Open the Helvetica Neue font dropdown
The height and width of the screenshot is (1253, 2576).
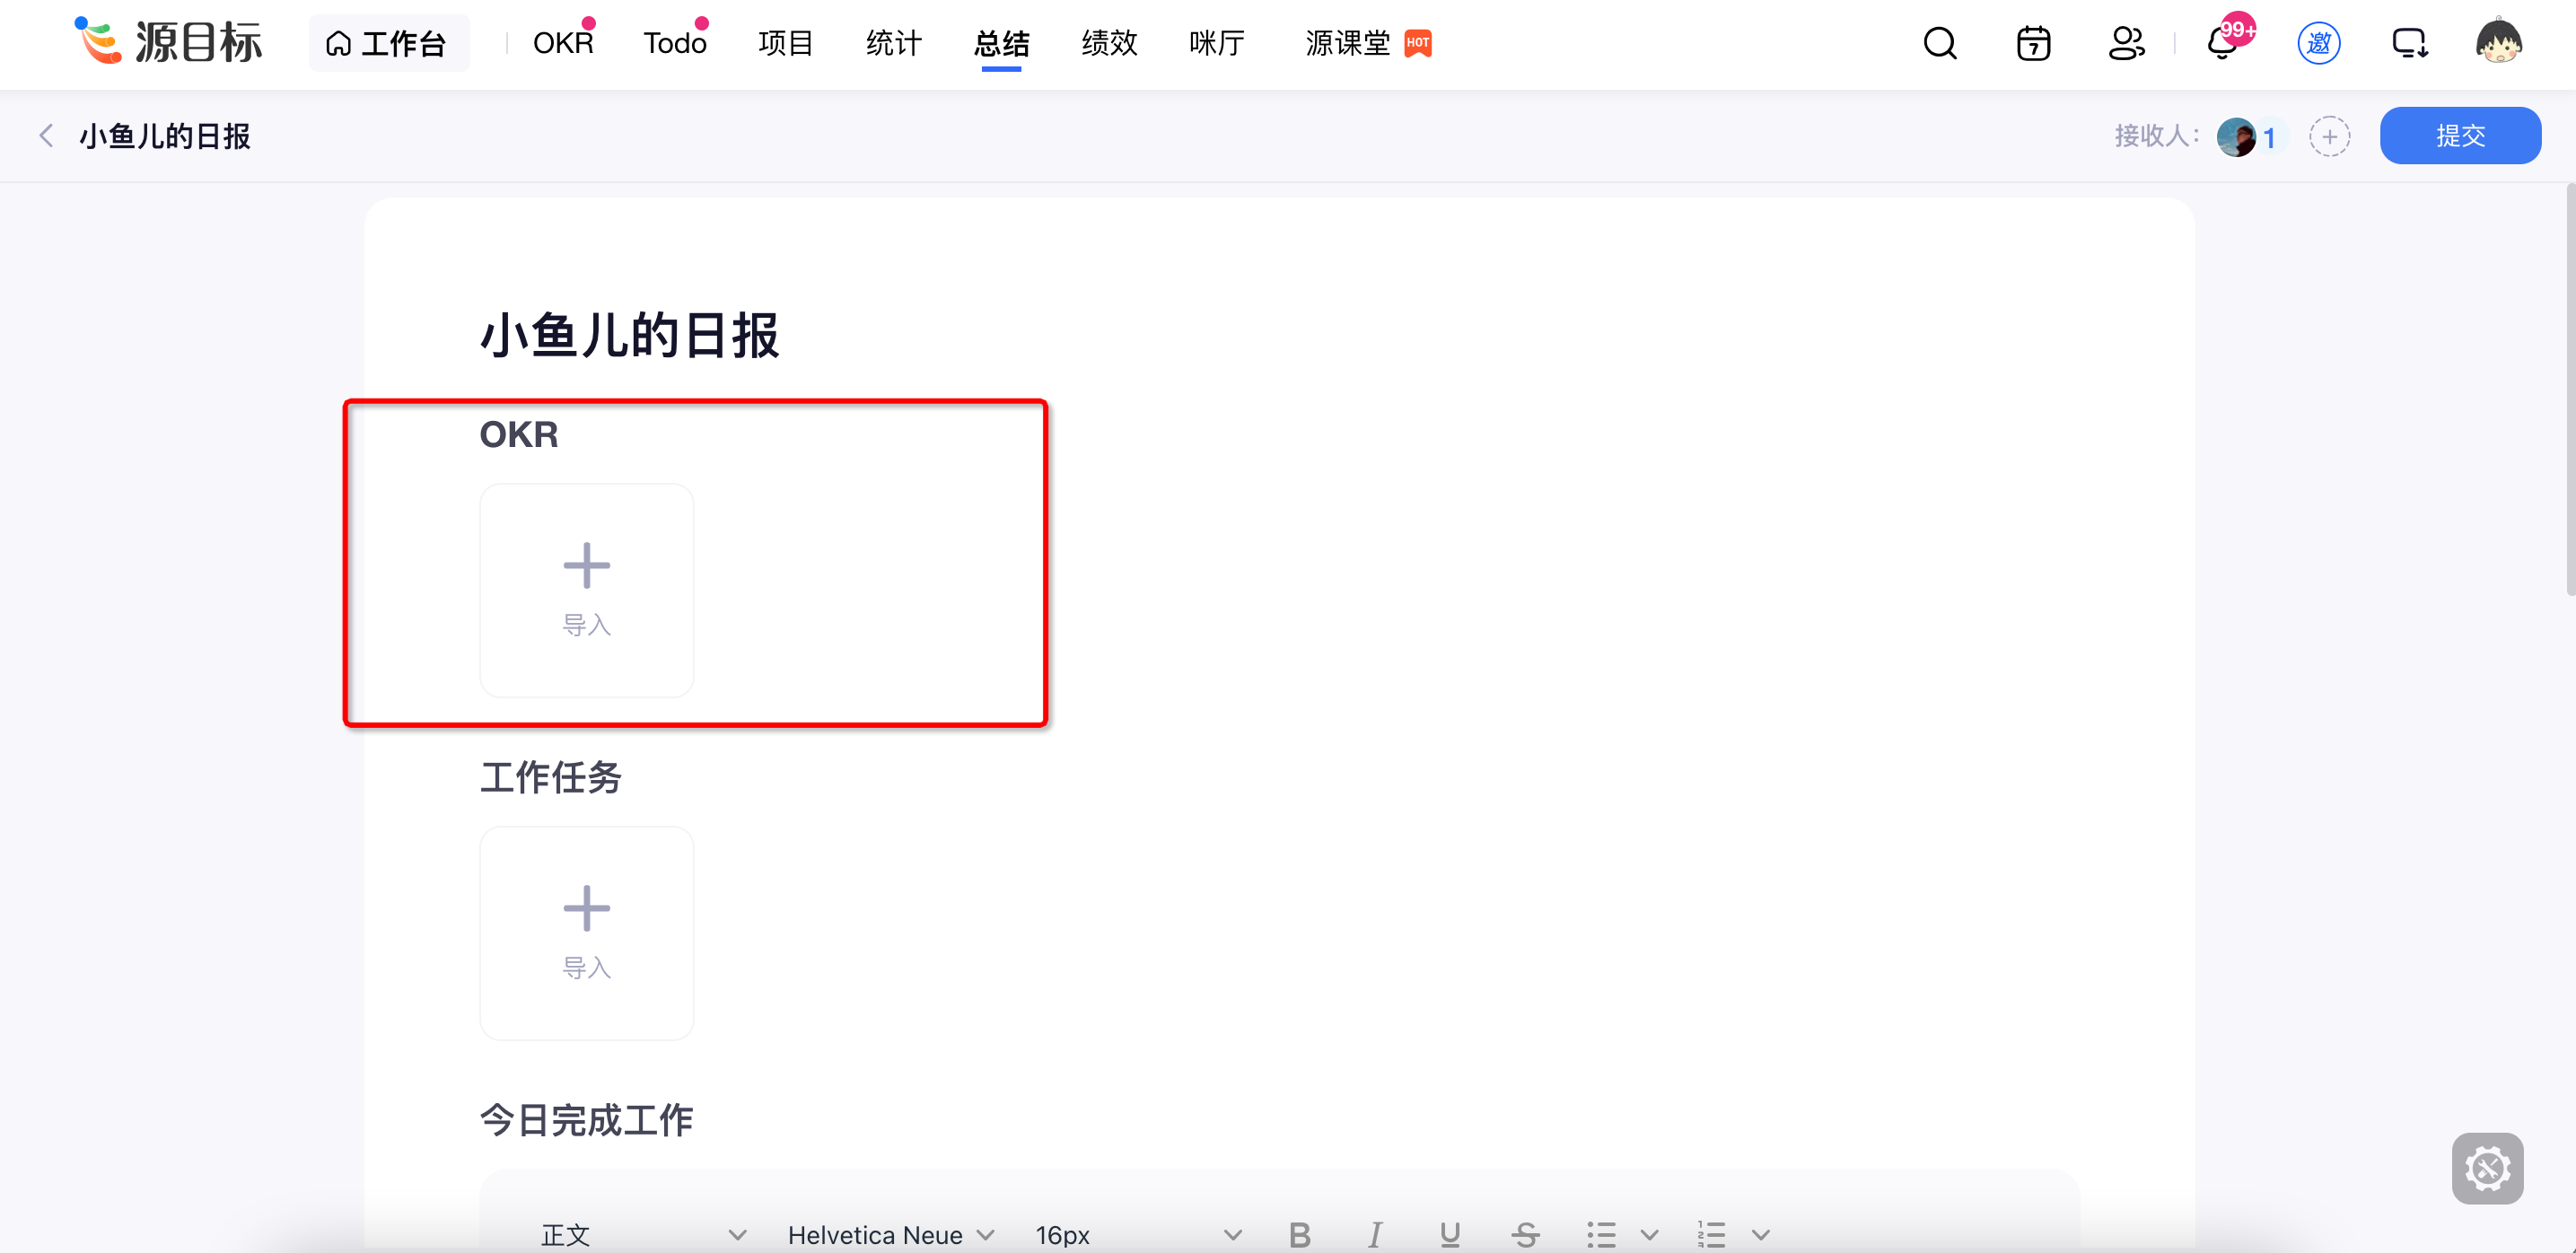[890, 1233]
